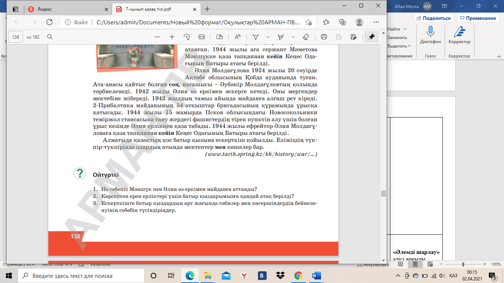Click the Ойтүрткі heading
Viewport: 504px width, 283px height.
tap(106, 175)
